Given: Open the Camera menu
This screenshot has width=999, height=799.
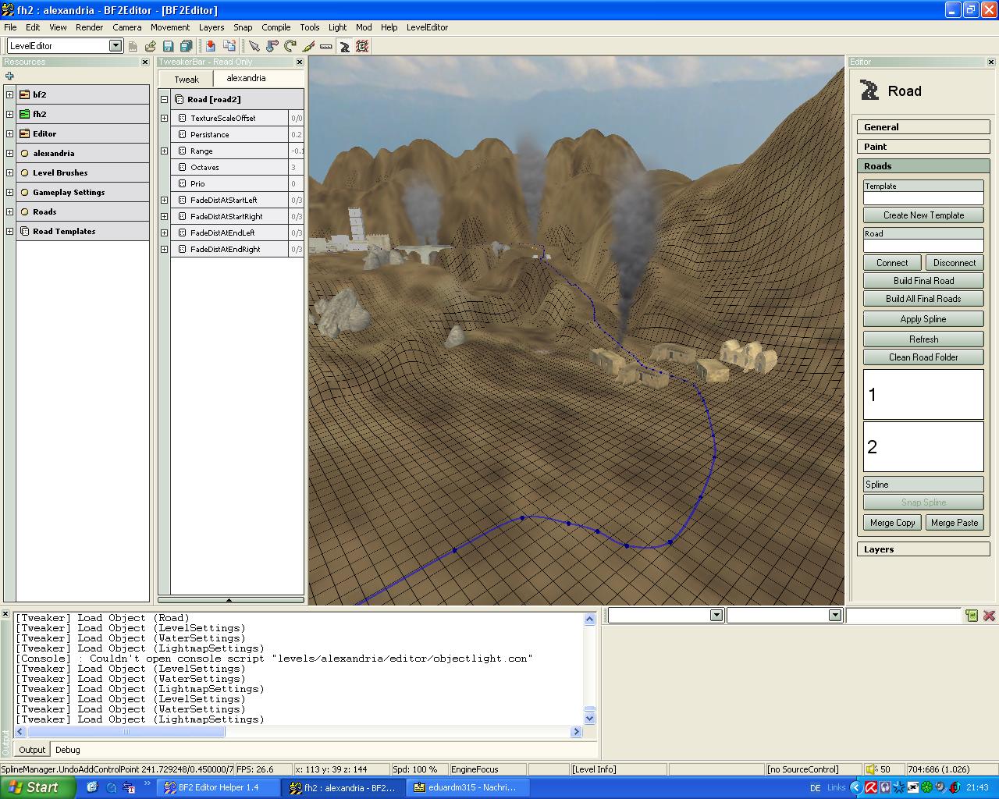Looking at the screenshot, I should click(127, 27).
